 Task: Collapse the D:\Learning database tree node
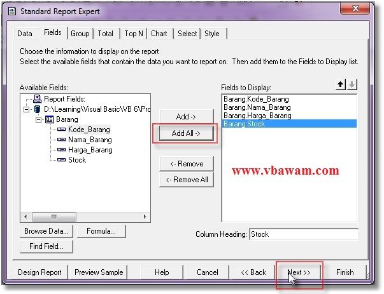tap(26, 109)
